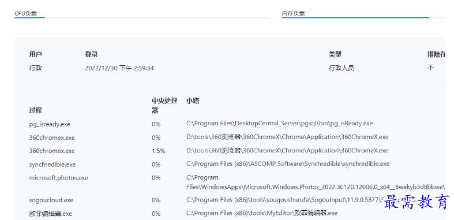
Task: Select the user value 行政
Action: pos(35,68)
